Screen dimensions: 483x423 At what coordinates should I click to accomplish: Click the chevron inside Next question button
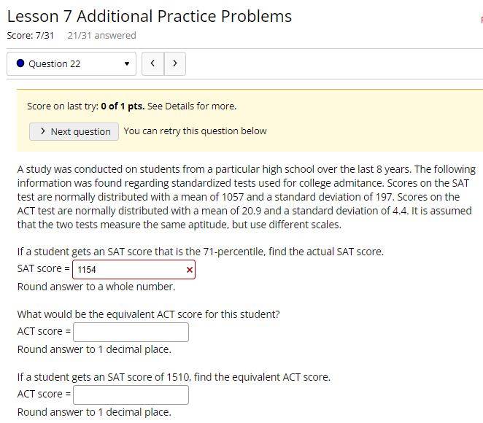click(43, 131)
